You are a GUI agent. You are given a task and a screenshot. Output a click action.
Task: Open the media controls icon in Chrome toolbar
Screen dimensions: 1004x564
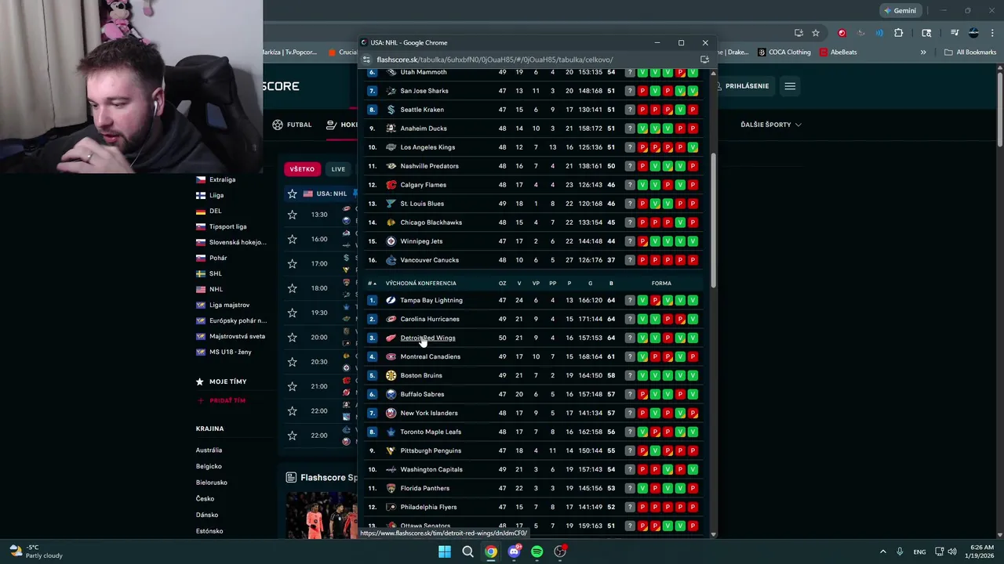(x=955, y=33)
